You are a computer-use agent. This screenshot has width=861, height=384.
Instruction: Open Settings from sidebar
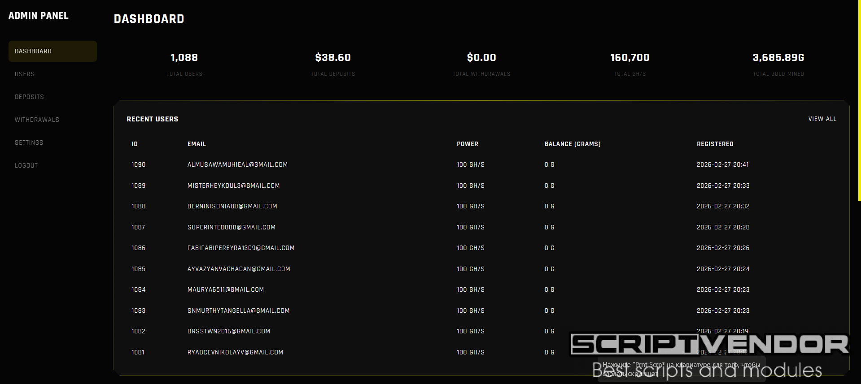click(29, 142)
